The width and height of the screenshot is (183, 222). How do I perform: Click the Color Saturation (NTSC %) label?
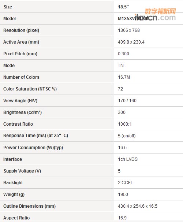point(30,89)
